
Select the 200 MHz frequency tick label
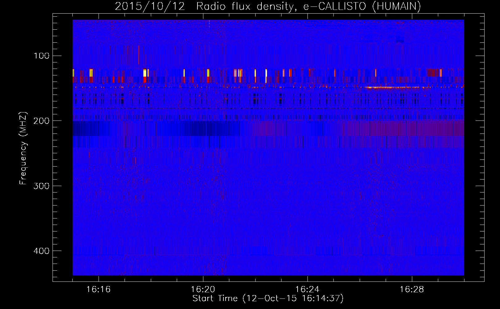coord(42,121)
